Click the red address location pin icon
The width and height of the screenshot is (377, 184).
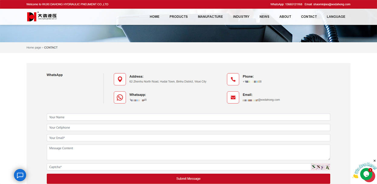[x=120, y=79]
